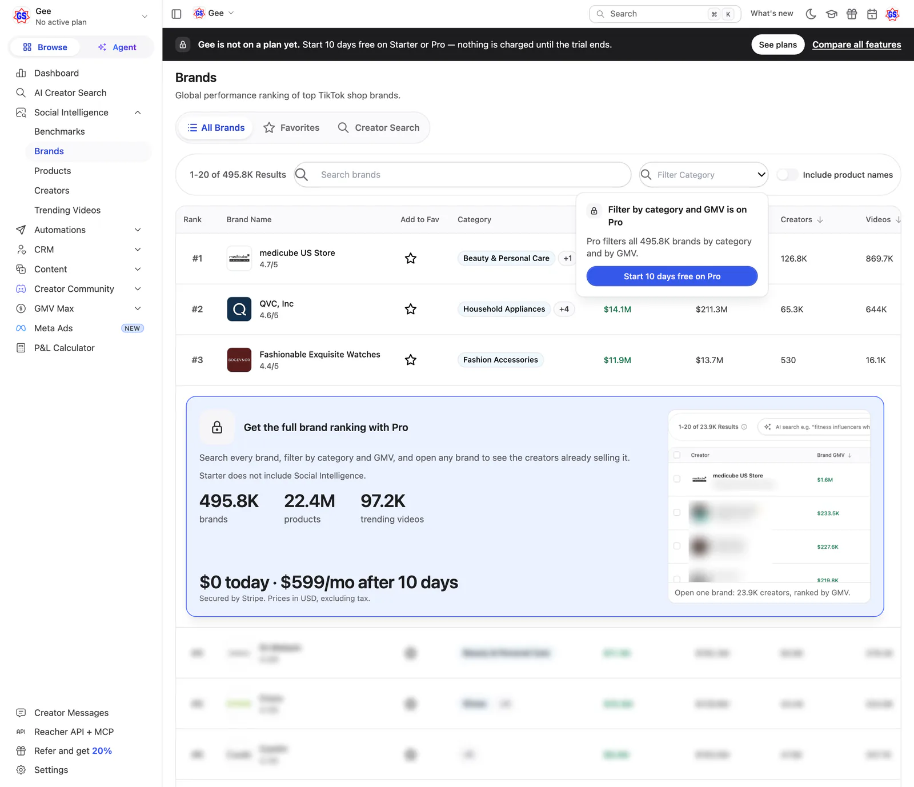The width and height of the screenshot is (914, 787).
Task: Open the Filter Category dropdown
Action: 704,175
